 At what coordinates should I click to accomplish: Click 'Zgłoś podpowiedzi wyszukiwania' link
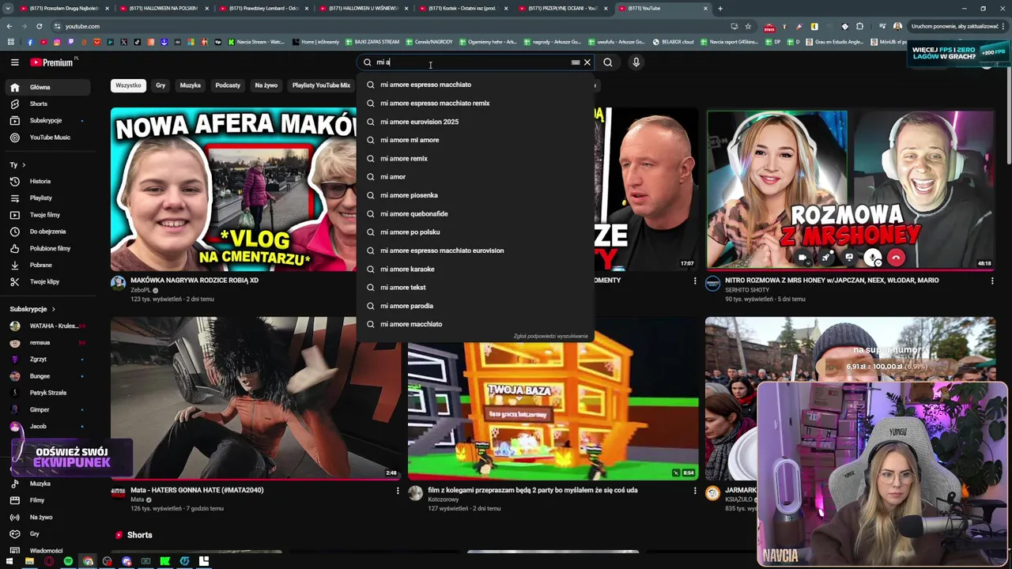click(x=550, y=336)
